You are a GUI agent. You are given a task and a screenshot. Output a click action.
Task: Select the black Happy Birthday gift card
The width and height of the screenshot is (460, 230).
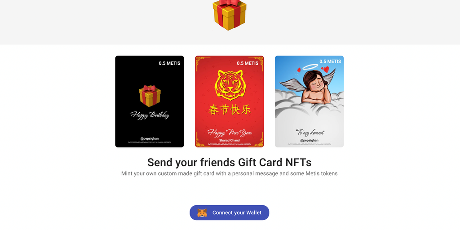click(x=150, y=102)
